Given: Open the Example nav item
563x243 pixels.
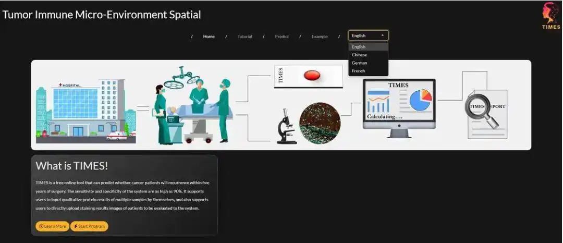Looking at the screenshot, I should 320,37.
